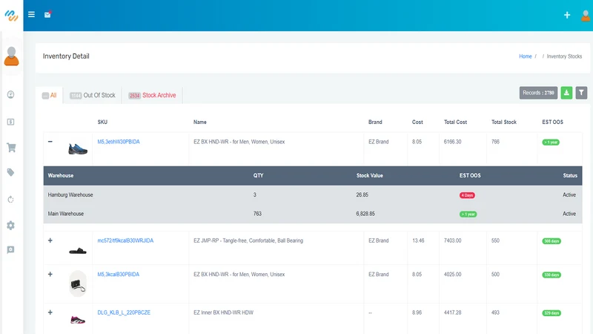Click the Brand column header
Screen dimensions: 593x334
[x=375, y=122]
